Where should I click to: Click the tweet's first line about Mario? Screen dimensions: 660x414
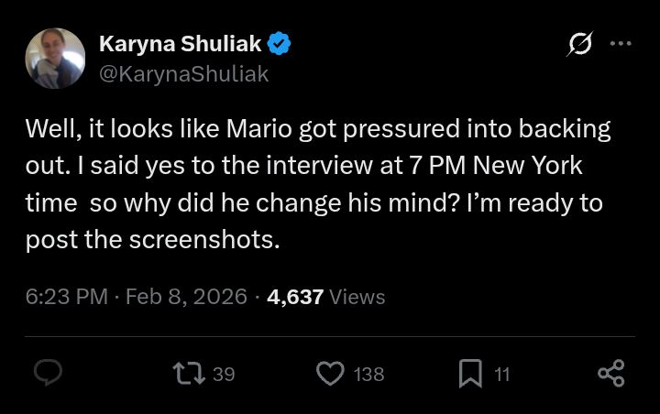pyautogui.click(x=318, y=129)
